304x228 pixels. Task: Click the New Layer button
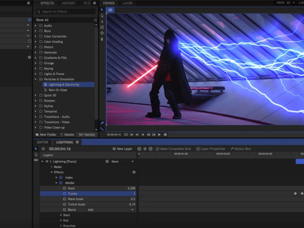122,149
